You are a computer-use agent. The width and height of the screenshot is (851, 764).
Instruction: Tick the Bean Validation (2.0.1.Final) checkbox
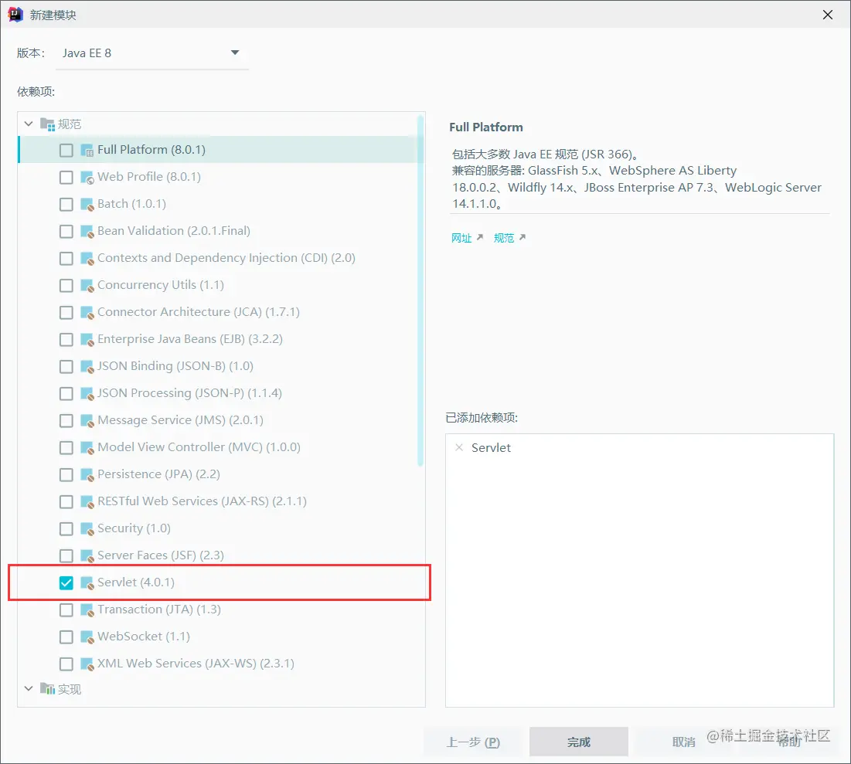66,231
